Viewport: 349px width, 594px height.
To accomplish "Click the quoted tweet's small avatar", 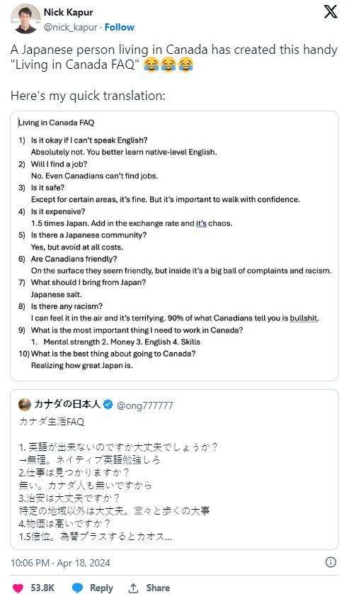I will point(25,405).
